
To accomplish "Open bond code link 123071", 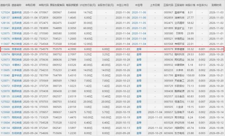I will (x=5, y=81).
